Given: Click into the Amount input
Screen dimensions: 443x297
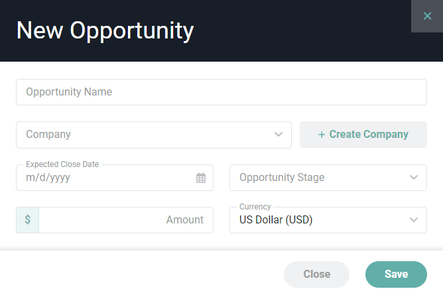Looking at the screenshot, I should 126,220.
